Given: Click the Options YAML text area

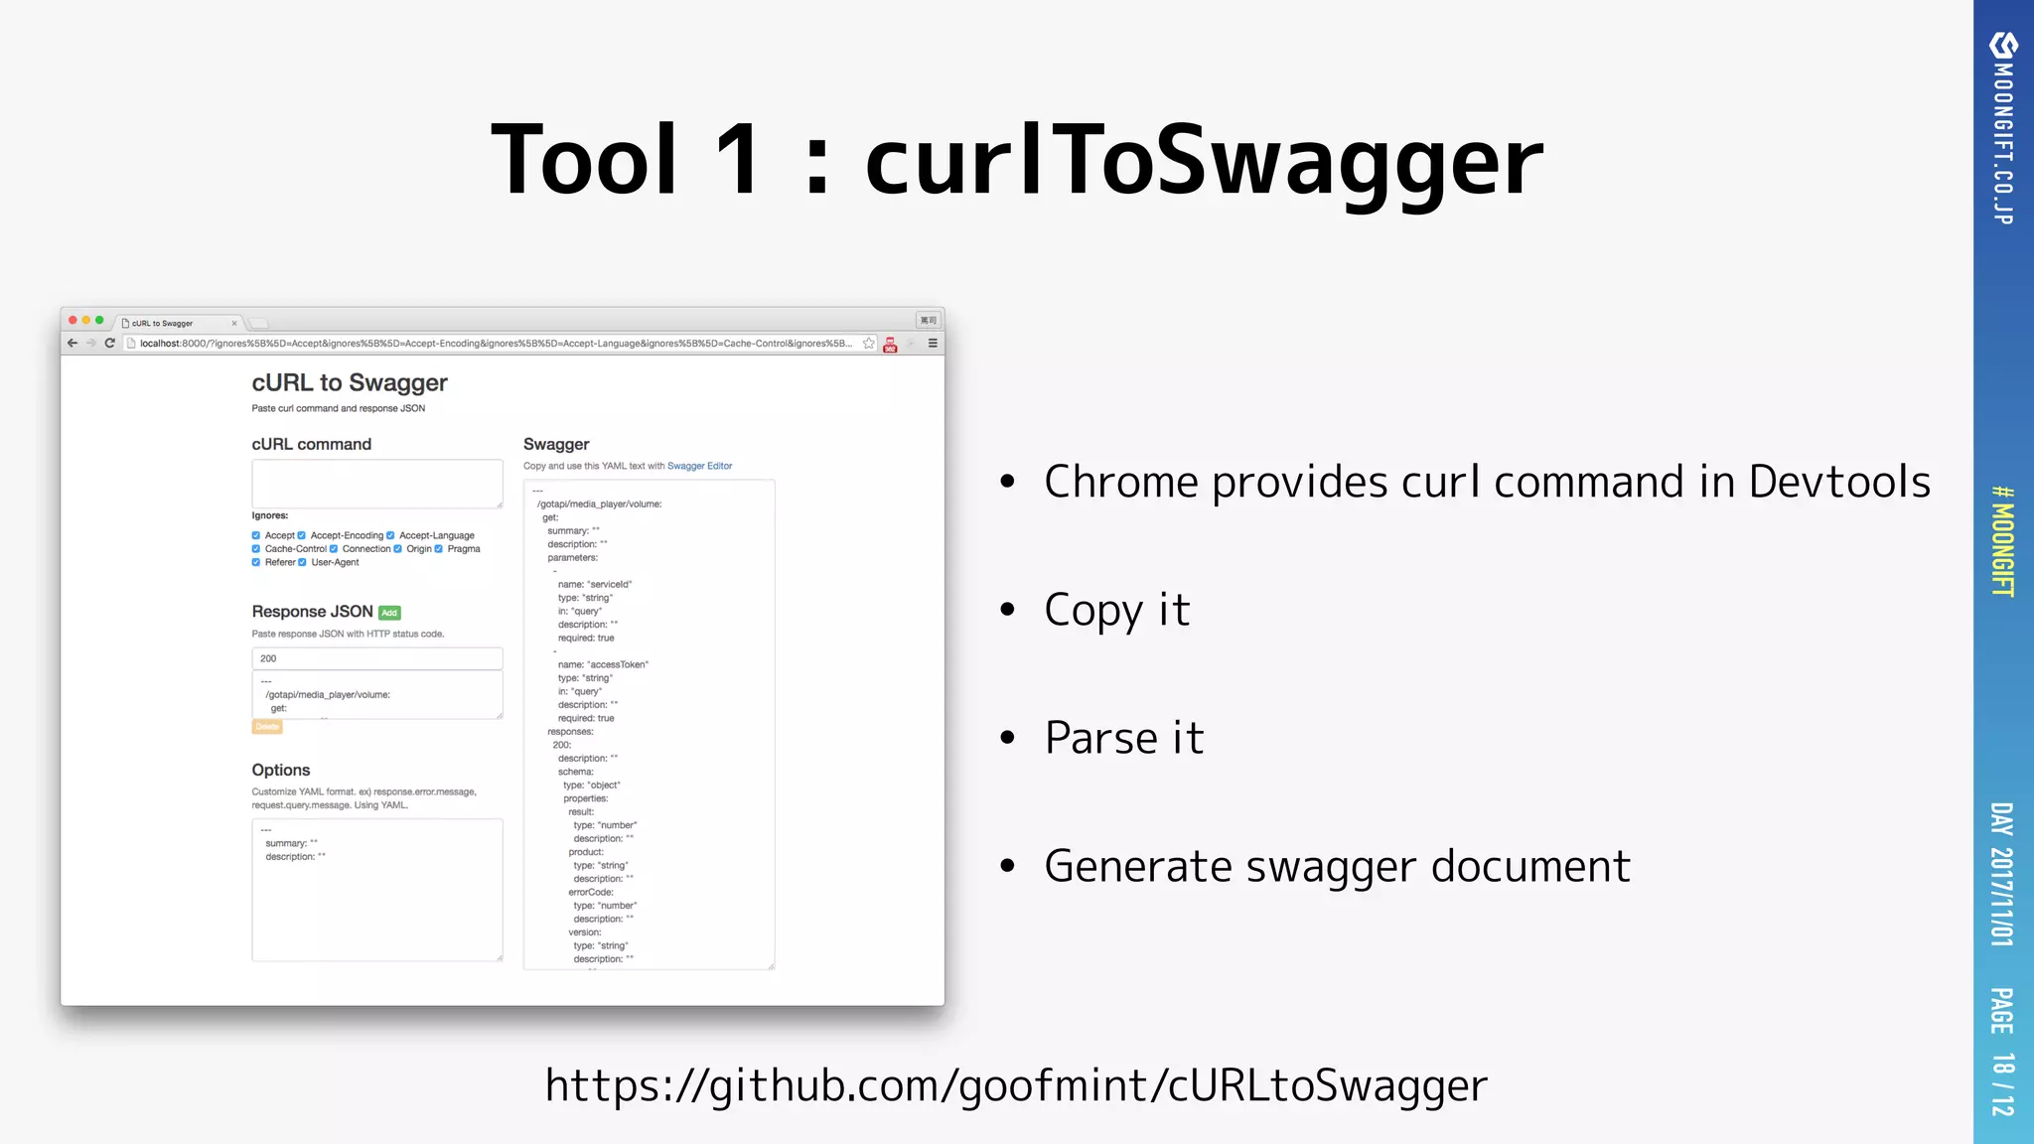Looking at the screenshot, I should click(377, 890).
